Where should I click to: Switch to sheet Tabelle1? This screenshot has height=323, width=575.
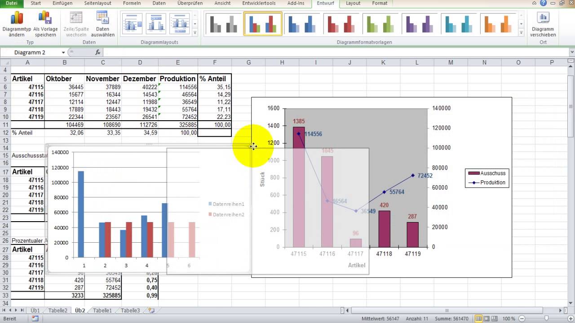pyautogui.click(x=102, y=310)
